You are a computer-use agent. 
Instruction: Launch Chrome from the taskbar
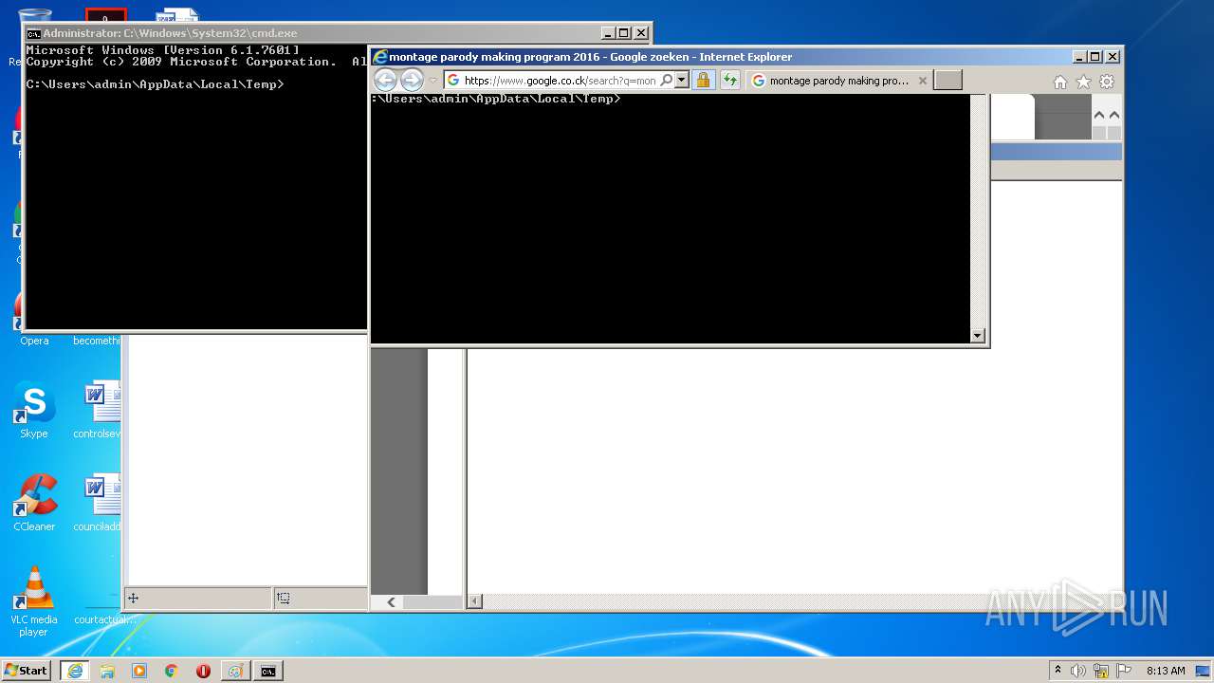tap(171, 671)
